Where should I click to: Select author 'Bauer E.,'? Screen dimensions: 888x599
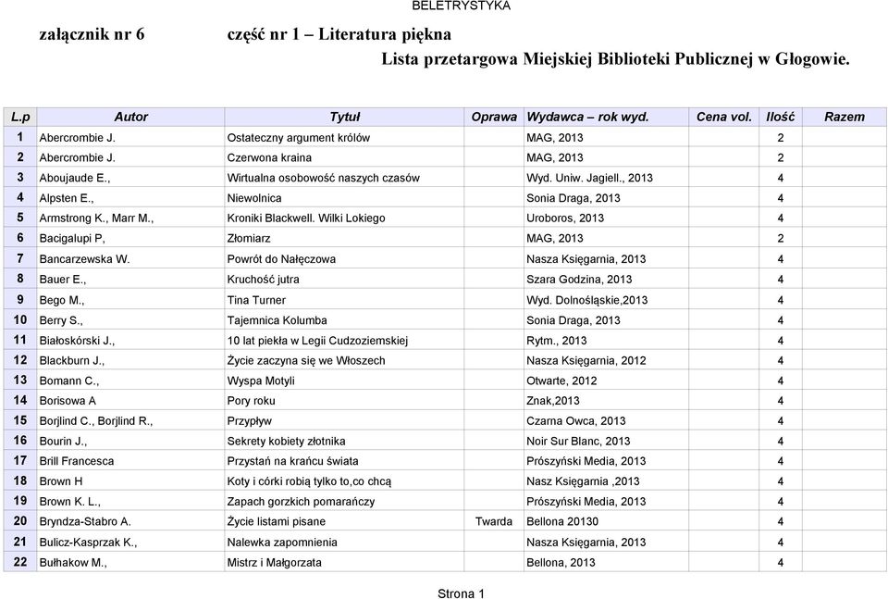click(63, 280)
